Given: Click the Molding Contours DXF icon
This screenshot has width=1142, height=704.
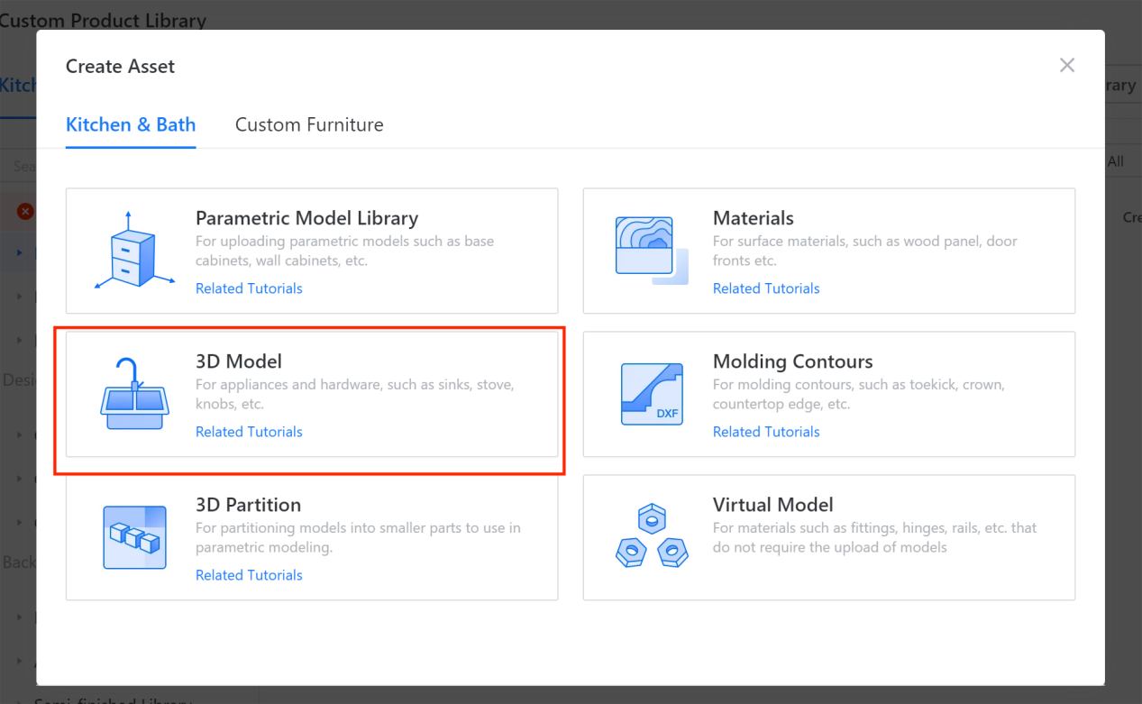Looking at the screenshot, I should (x=651, y=393).
